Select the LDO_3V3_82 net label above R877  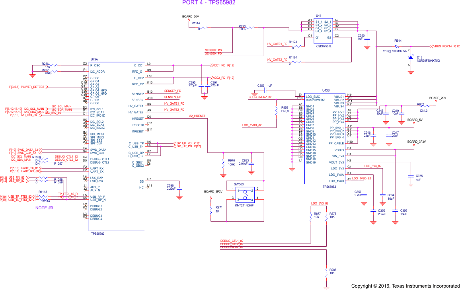[x=320, y=203]
